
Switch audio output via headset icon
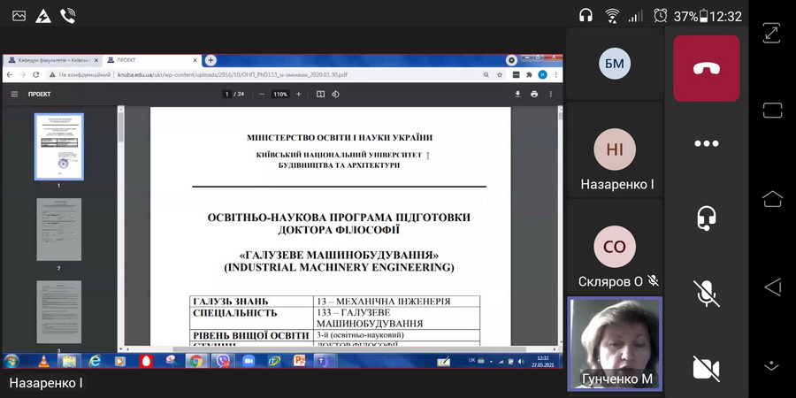click(706, 218)
